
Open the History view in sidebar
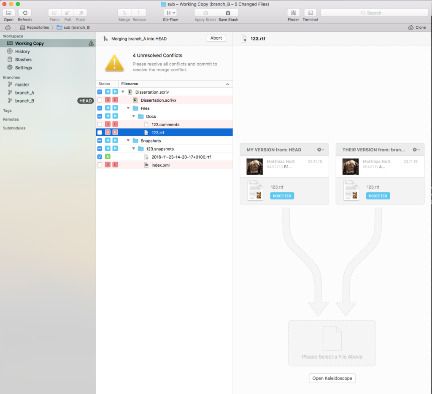click(22, 51)
